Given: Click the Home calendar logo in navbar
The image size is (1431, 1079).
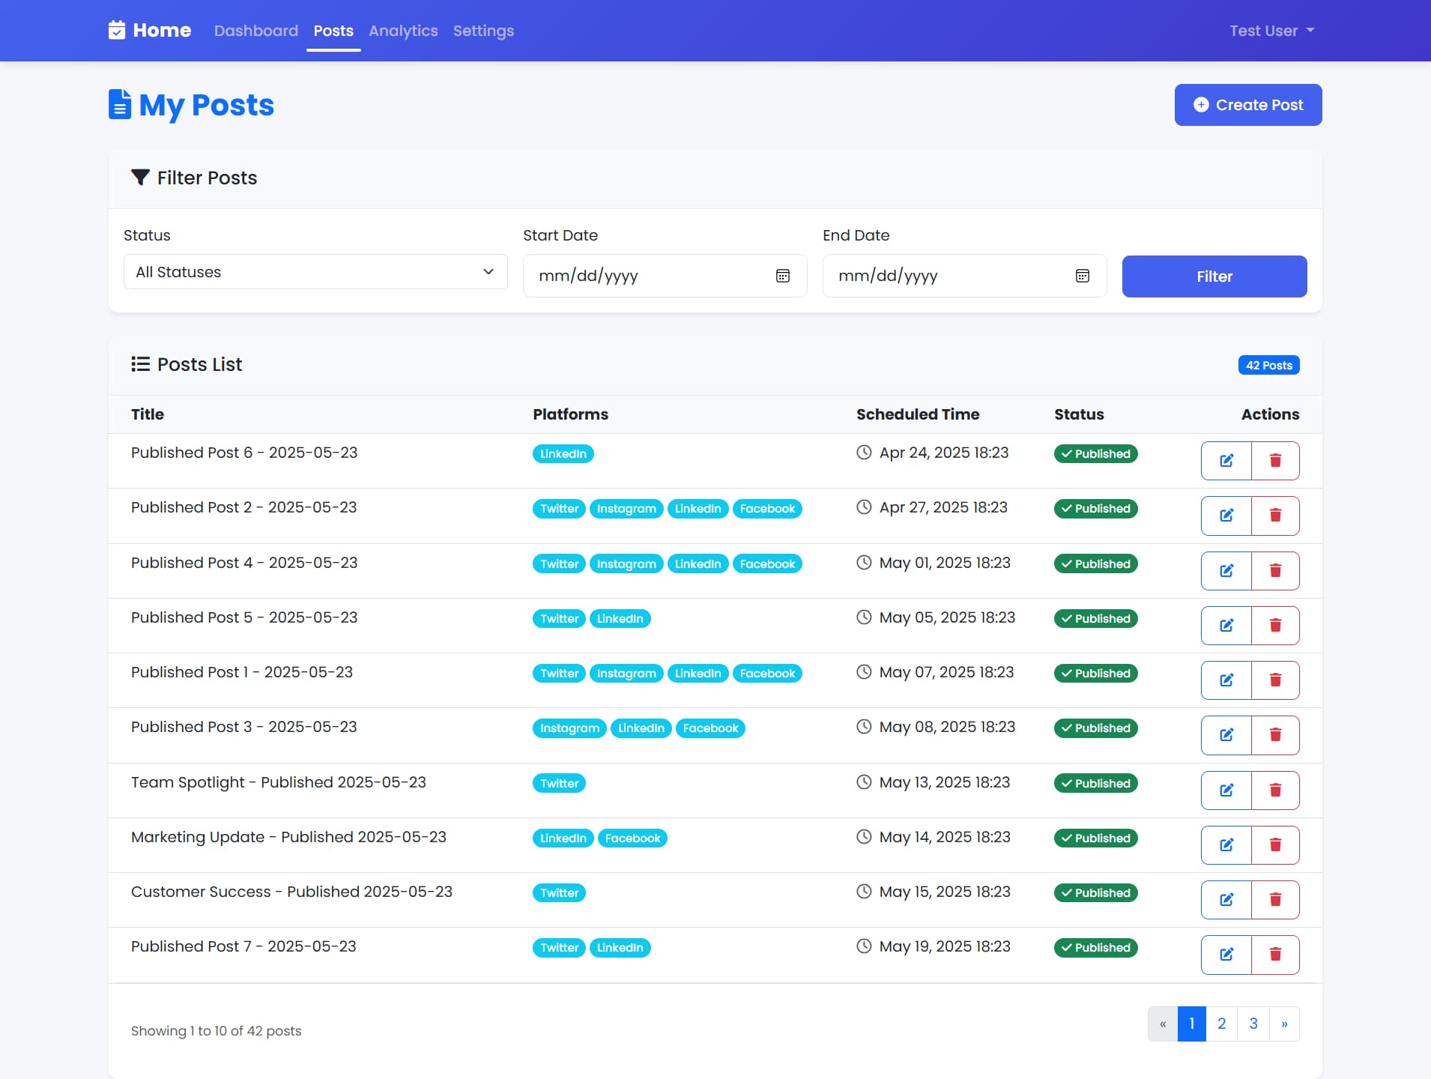Looking at the screenshot, I should [x=118, y=30].
